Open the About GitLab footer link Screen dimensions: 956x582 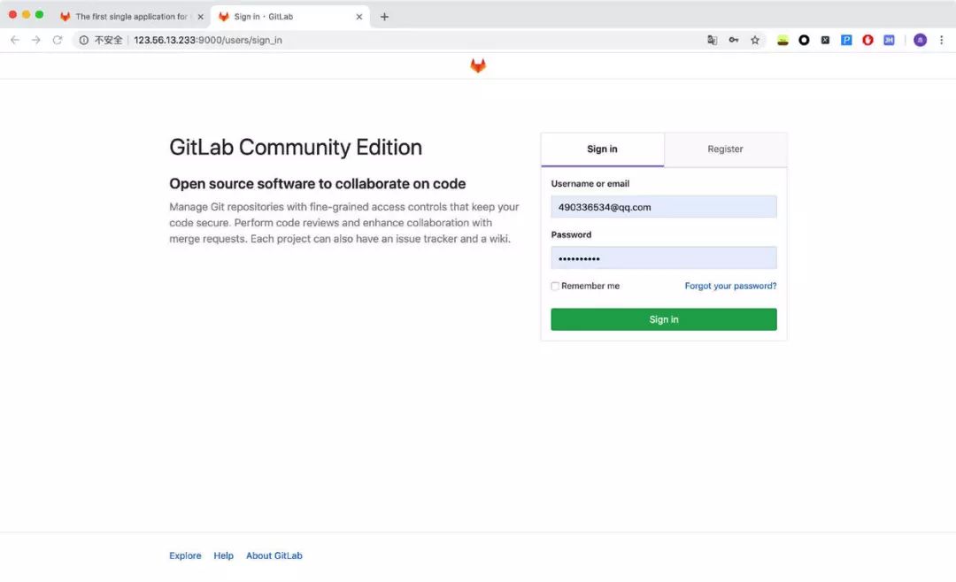274,555
